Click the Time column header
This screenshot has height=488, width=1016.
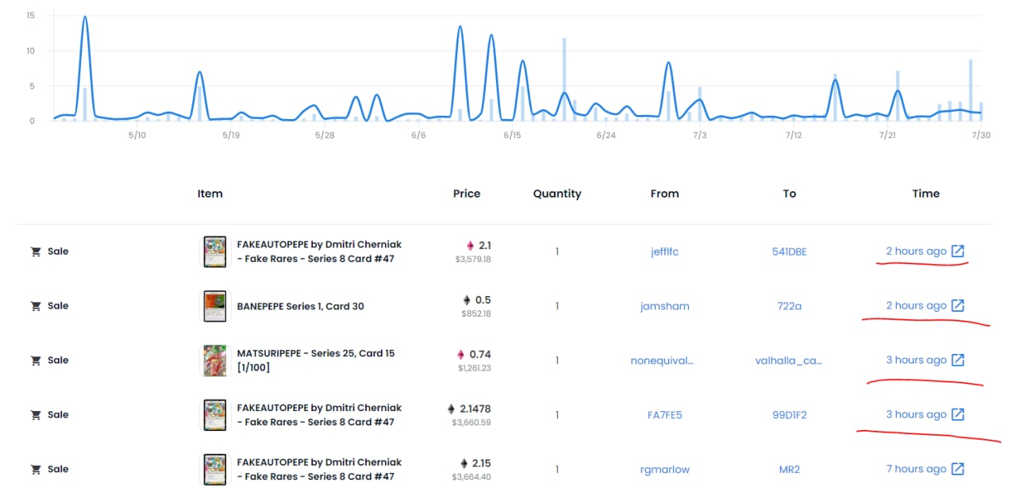[x=926, y=194]
